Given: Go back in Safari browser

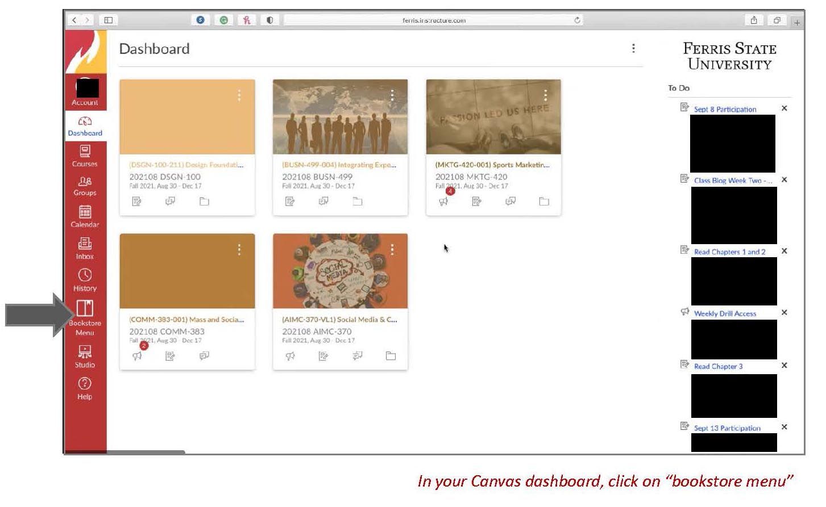Looking at the screenshot, I should coord(74,20).
